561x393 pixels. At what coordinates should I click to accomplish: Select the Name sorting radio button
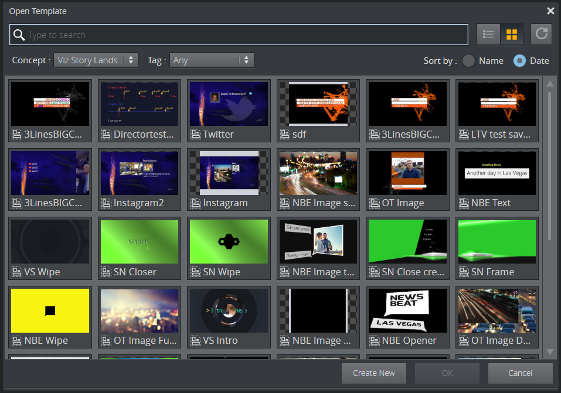[x=469, y=60]
